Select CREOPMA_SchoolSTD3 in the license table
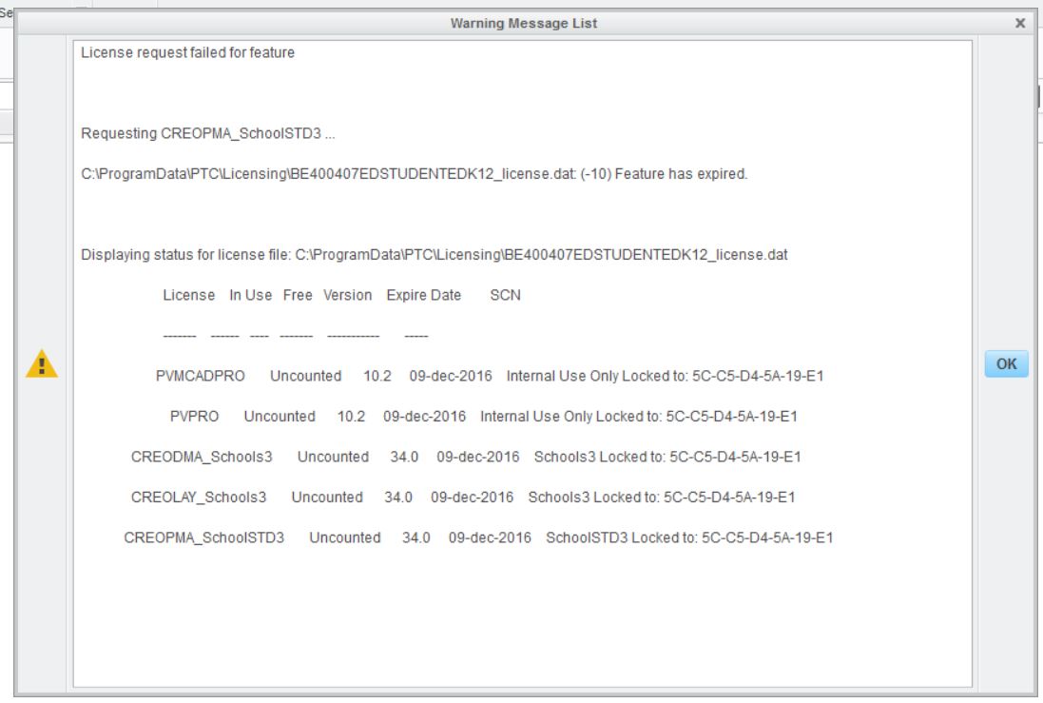Viewport: 1043px width, 703px height. tap(203, 537)
